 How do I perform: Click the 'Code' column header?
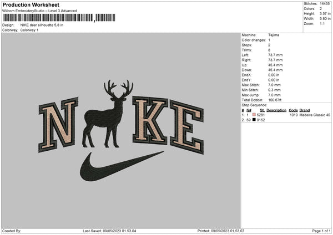click(293, 110)
